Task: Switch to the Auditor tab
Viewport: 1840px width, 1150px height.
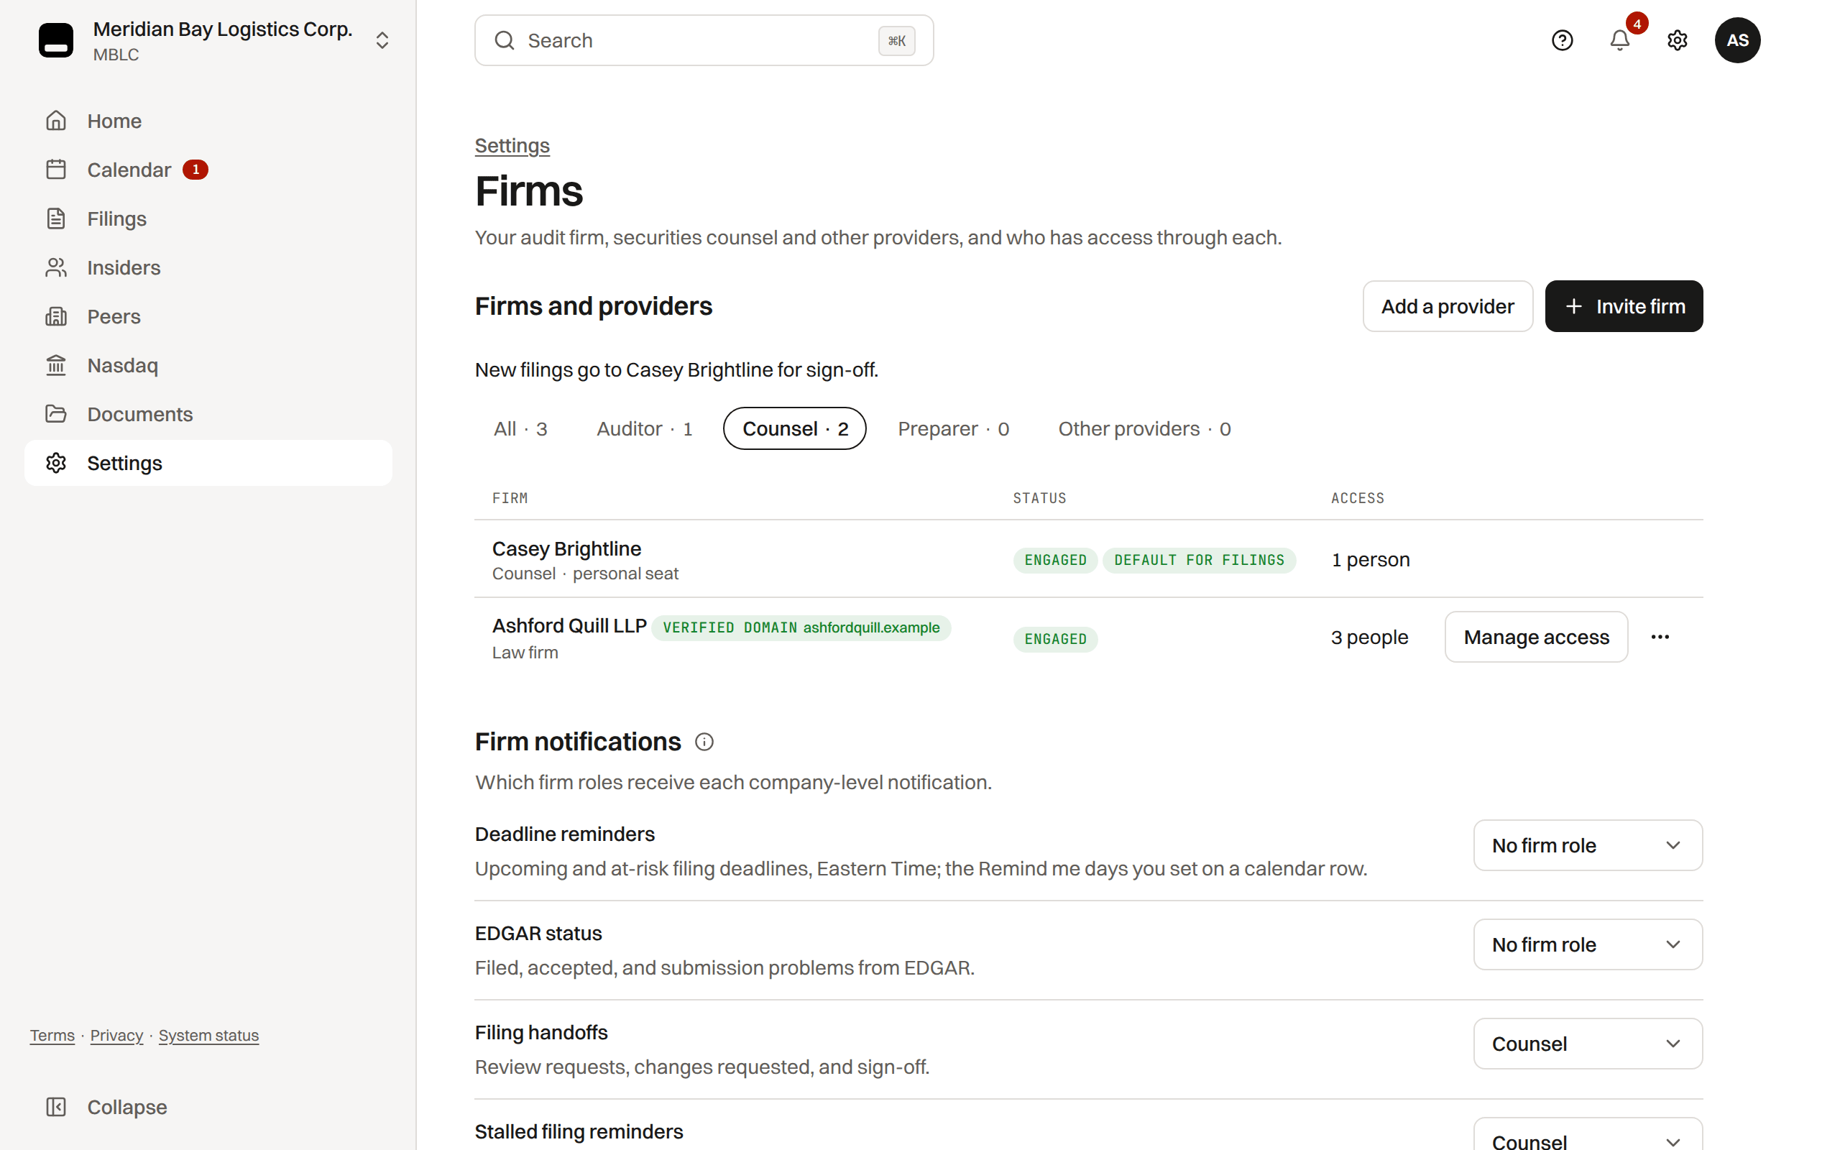Action: click(644, 429)
